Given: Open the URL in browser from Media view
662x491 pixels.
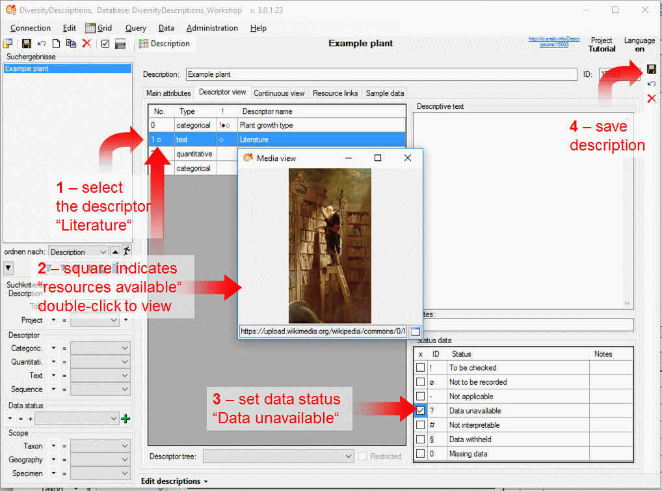Looking at the screenshot, I should click(416, 331).
